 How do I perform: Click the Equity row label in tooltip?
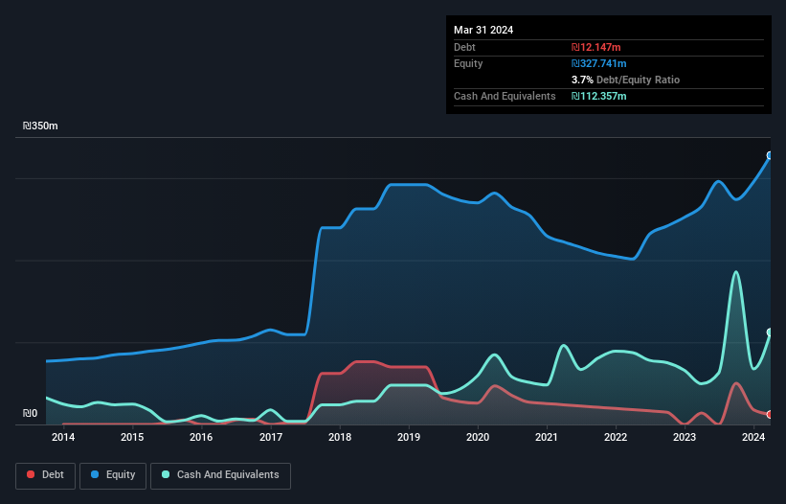click(468, 63)
